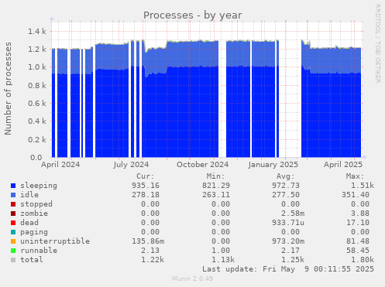
Task: Click idle minimum value 263.11
Action: (x=216, y=195)
